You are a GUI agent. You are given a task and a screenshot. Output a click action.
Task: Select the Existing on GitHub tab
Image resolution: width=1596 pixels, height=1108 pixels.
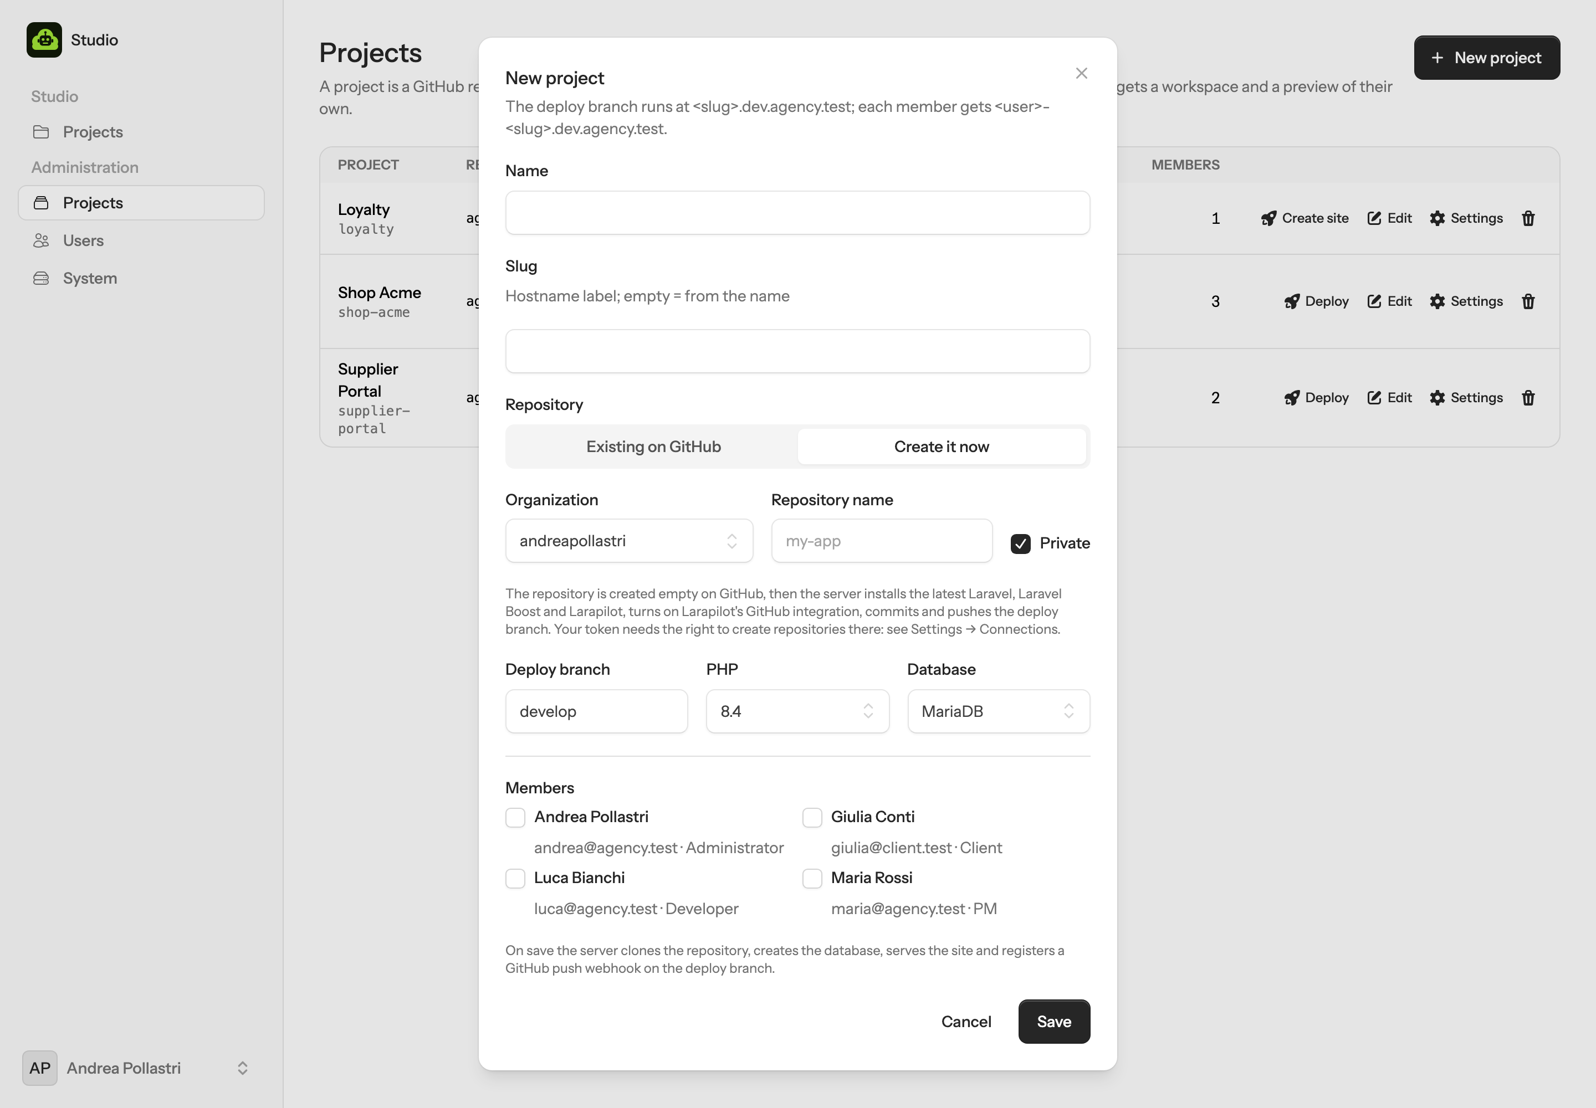[x=653, y=447]
